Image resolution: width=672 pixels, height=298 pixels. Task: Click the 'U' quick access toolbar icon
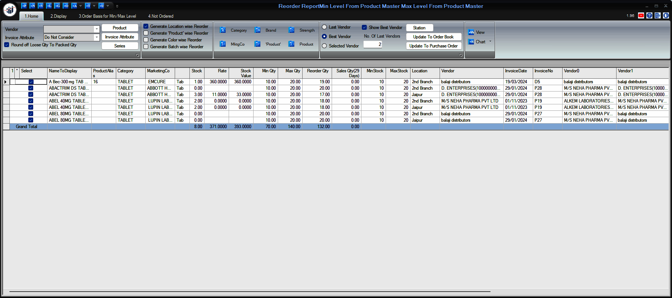click(x=101, y=6)
